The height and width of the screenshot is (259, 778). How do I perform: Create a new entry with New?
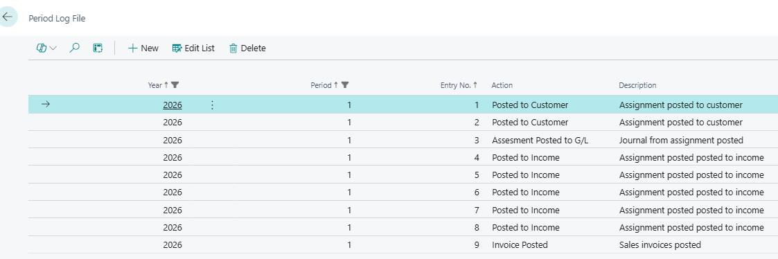[143, 48]
